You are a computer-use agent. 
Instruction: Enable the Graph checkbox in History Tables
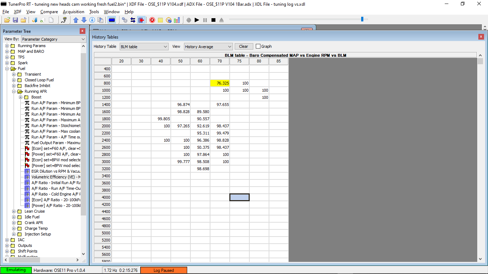[x=258, y=46]
